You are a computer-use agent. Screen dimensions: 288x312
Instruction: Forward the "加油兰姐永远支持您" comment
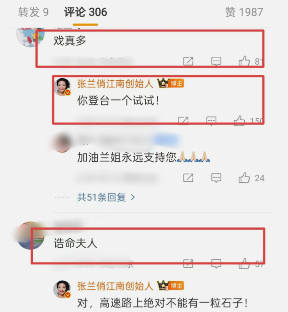pyautogui.click(x=188, y=178)
